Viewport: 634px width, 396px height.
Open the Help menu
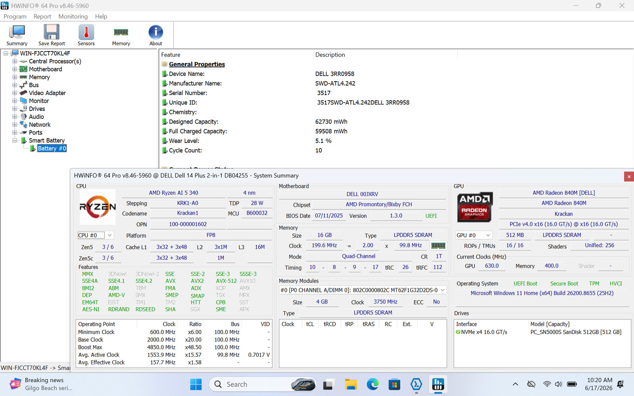point(101,16)
